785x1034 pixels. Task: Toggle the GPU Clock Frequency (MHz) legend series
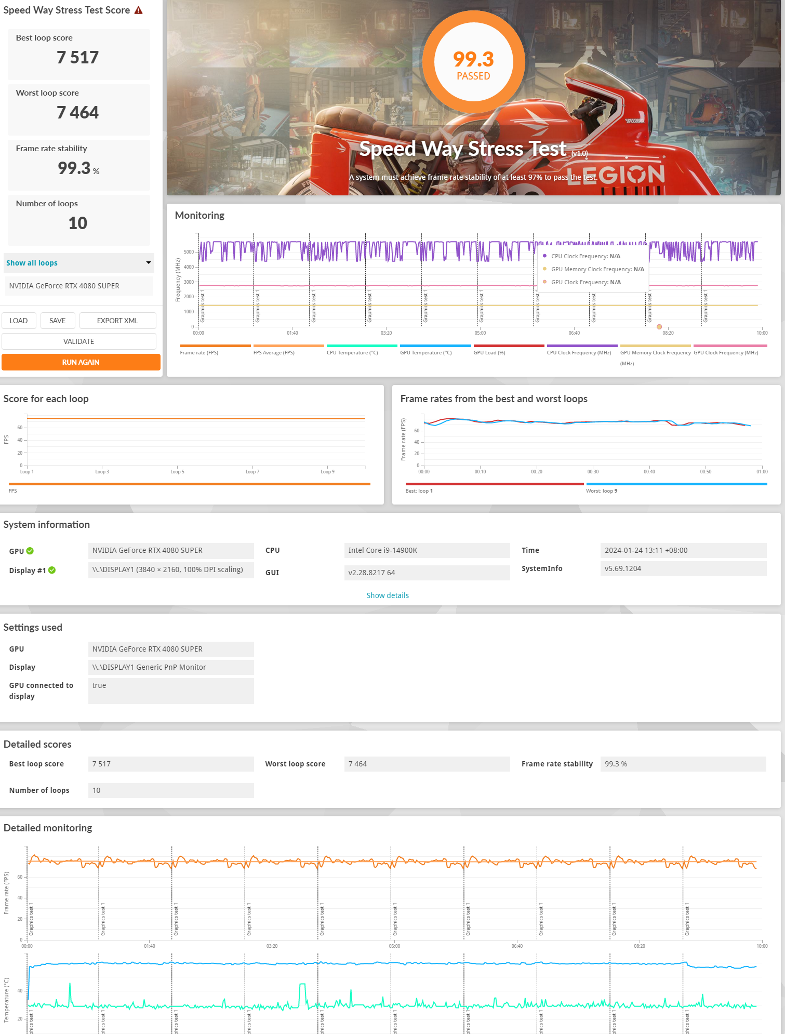730,350
